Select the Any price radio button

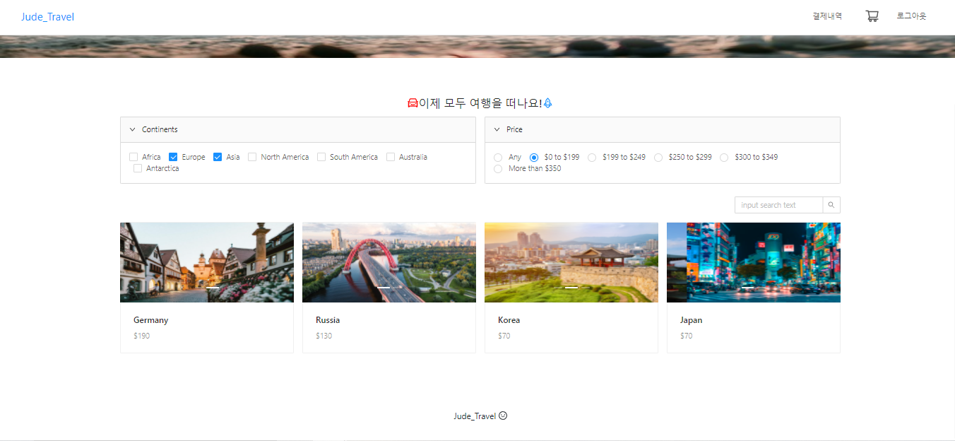tap(498, 158)
